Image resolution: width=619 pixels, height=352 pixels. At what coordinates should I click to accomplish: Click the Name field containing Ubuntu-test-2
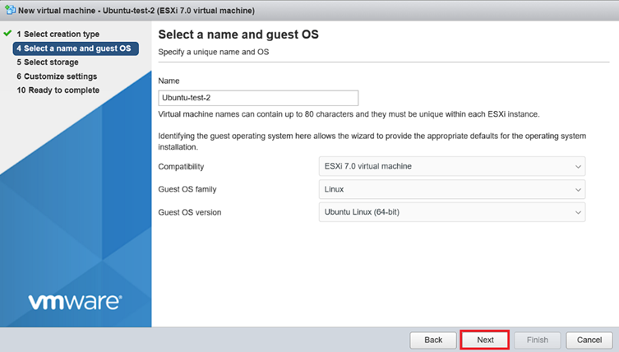[x=258, y=98]
